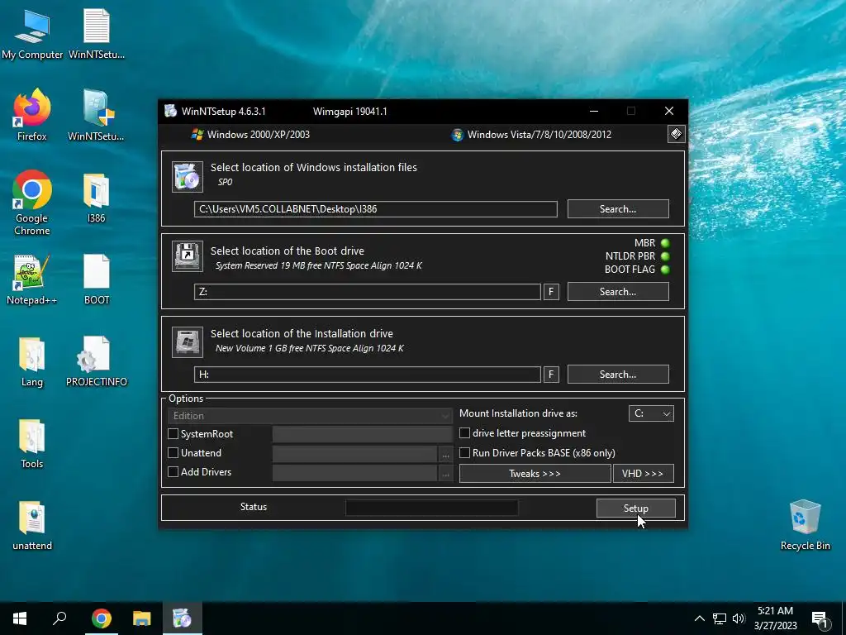Click the Add Drivers browse ellipsis button
The height and width of the screenshot is (635, 846).
[x=445, y=474]
